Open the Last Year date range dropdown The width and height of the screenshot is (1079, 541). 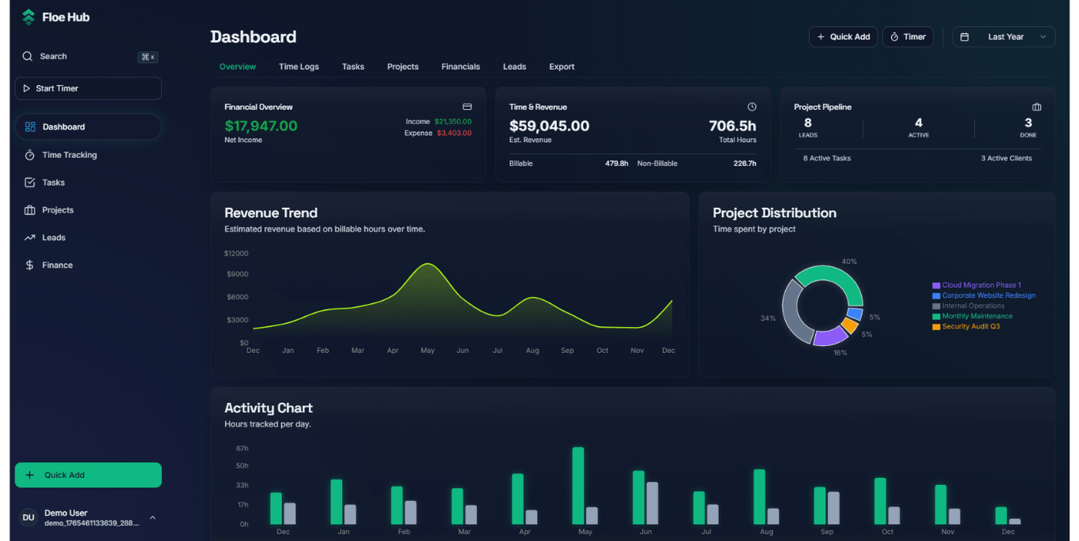pyautogui.click(x=1003, y=36)
